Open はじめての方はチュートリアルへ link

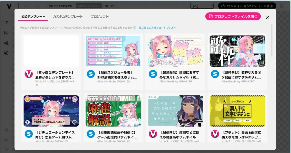157,28
